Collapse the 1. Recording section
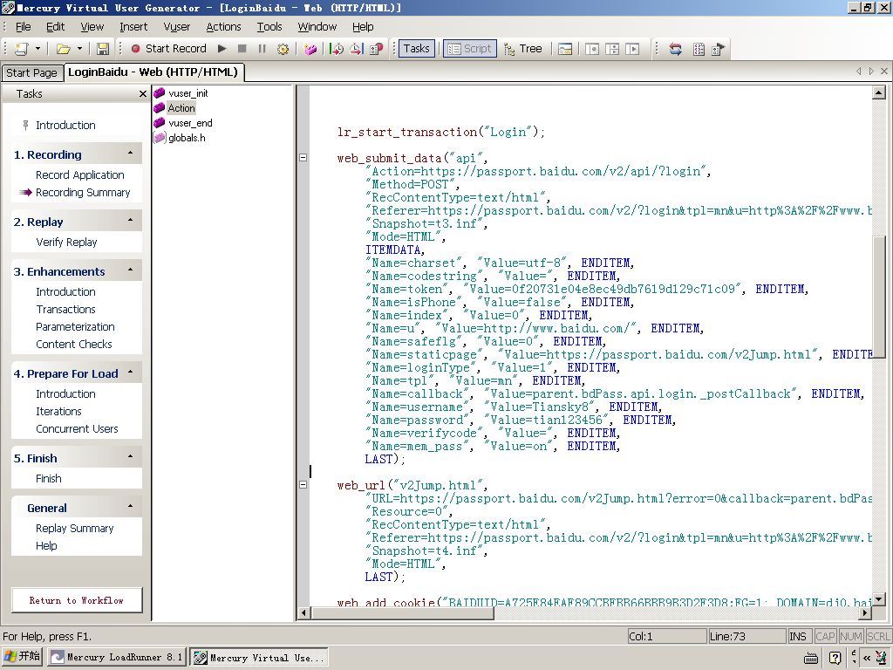Image resolution: width=893 pixels, height=670 pixels. click(131, 154)
